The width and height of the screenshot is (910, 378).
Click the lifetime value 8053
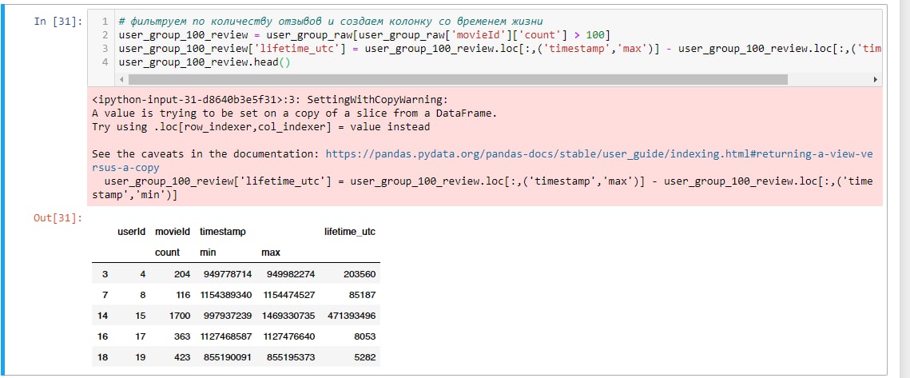(x=364, y=336)
